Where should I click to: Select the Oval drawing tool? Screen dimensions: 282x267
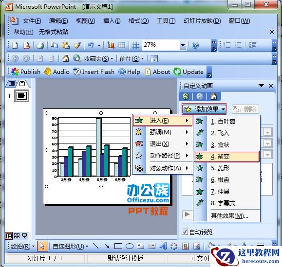coord(130,246)
